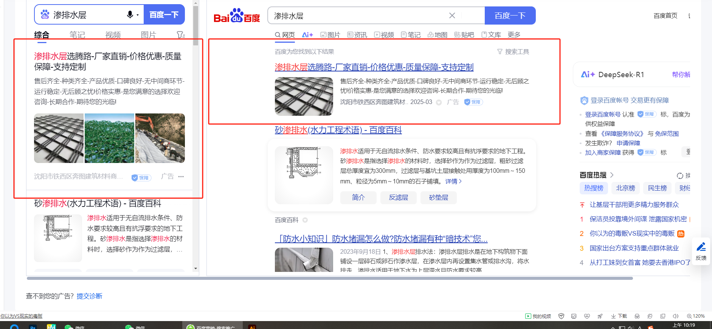Open the 更多 tab menu
This screenshot has height=329, width=712.
pos(514,35)
